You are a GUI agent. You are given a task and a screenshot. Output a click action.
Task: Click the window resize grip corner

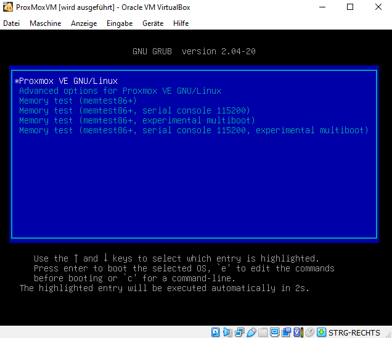click(x=388, y=335)
